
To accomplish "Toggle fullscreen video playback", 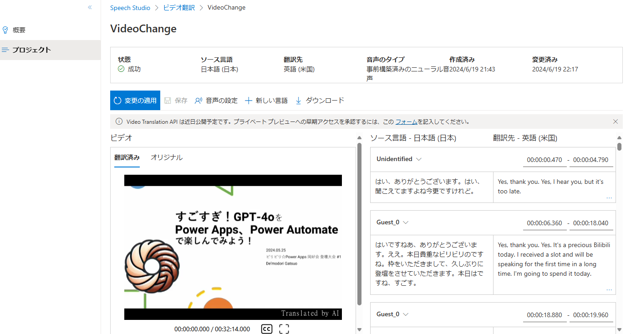I will pyautogui.click(x=284, y=329).
